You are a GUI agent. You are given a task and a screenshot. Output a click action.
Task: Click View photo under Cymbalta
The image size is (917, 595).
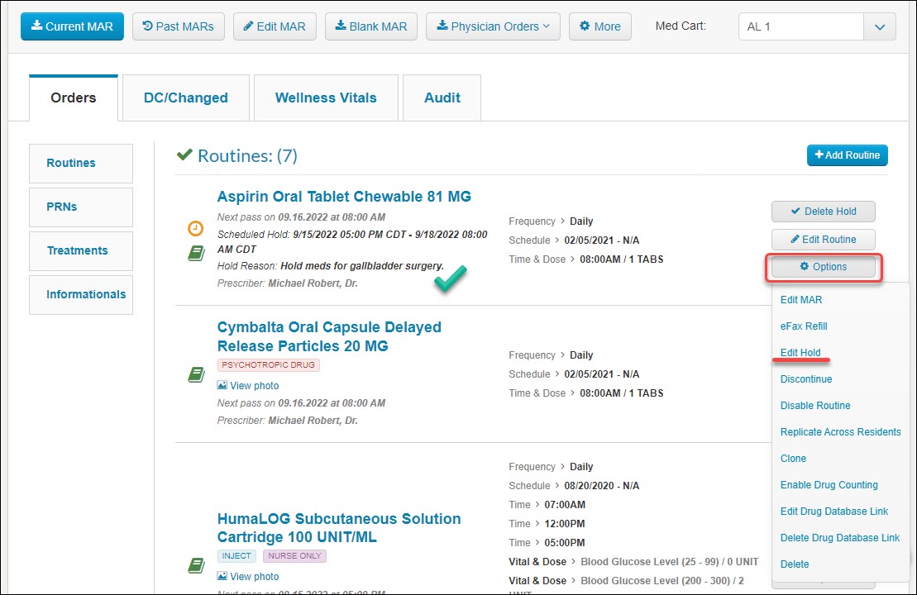click(x=255, y=386)
